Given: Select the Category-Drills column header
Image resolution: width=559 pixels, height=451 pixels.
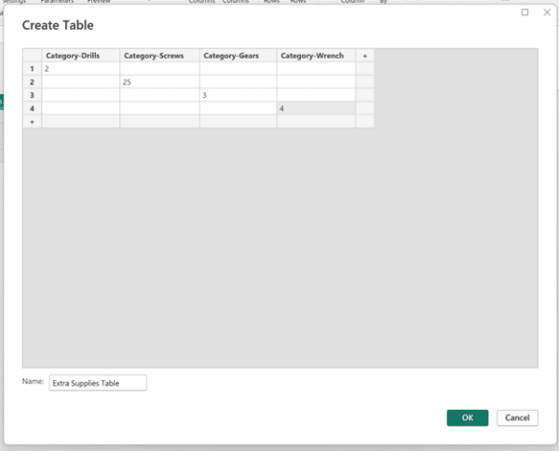Looking at the screenshot, I should 80,56.
